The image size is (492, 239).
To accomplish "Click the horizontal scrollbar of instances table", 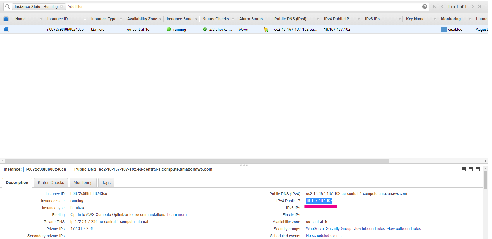I will (x=197, y=161).
